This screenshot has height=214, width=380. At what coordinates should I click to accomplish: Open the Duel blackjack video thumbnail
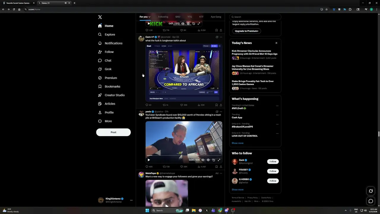(x=184, y=73)
